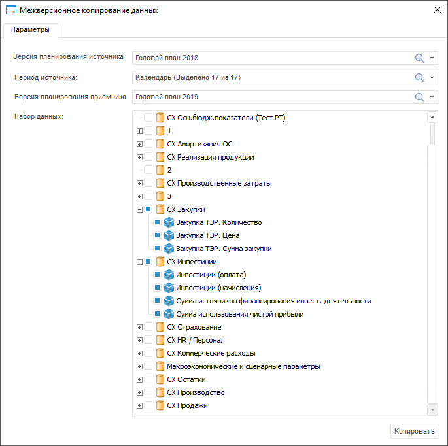Screen dimensions: 448x446
Task: Click the database icon of СХ Закупки
Action: point(160,209)
